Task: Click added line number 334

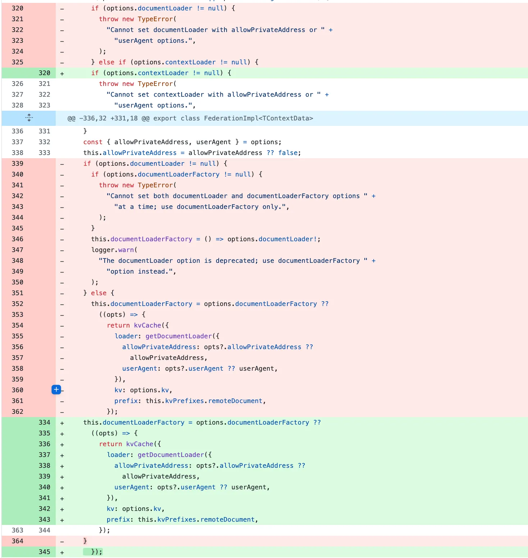Action: pos(44,422)
